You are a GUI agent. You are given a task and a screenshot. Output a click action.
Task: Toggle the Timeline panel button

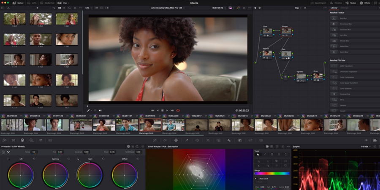336,3
